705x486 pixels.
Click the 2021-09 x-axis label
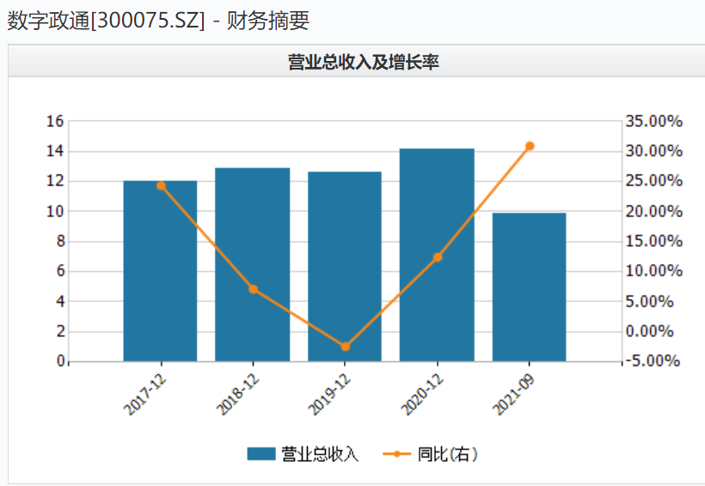coord(514,395)
